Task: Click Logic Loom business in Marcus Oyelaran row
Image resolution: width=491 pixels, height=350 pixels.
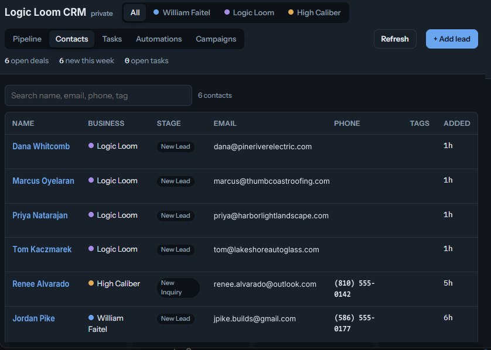Action: 113,180
